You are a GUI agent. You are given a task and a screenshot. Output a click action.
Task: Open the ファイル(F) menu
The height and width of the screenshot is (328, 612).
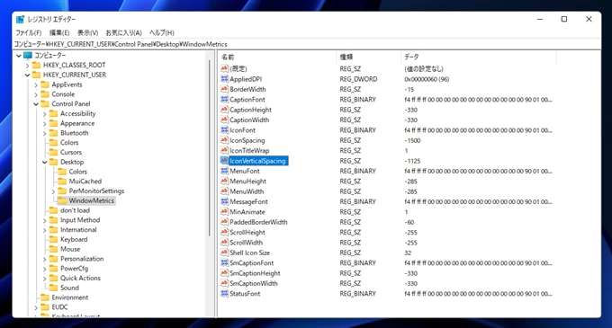pyautogui.click(x=29, y=32)
